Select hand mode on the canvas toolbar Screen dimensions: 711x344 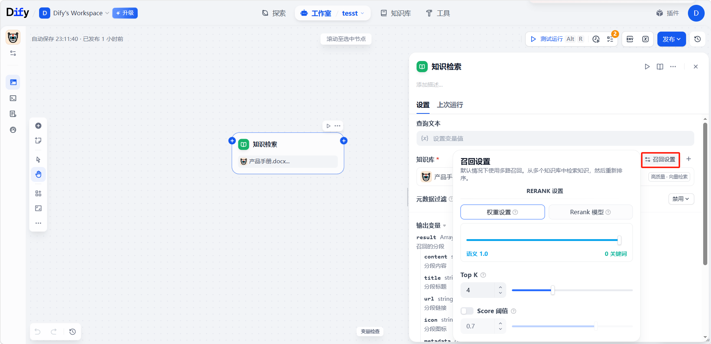click(x=38, y=174)
